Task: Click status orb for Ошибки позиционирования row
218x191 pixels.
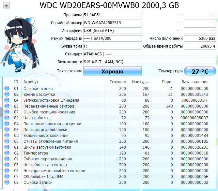Action: (7, 112)
